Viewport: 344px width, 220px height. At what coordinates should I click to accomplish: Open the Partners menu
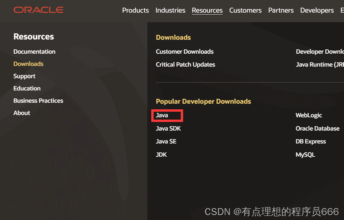click(x=281, y=10)
